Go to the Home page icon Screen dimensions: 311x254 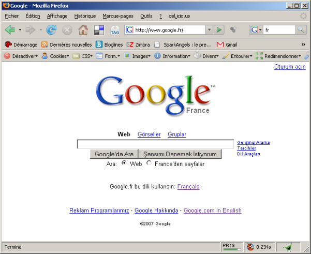point(83,30)
